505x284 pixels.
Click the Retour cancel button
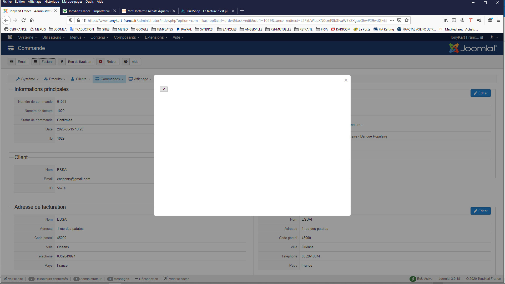point(108,62)
